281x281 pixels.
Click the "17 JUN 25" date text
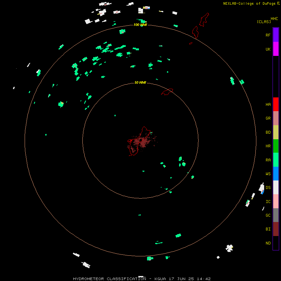(x=181, y=279)
